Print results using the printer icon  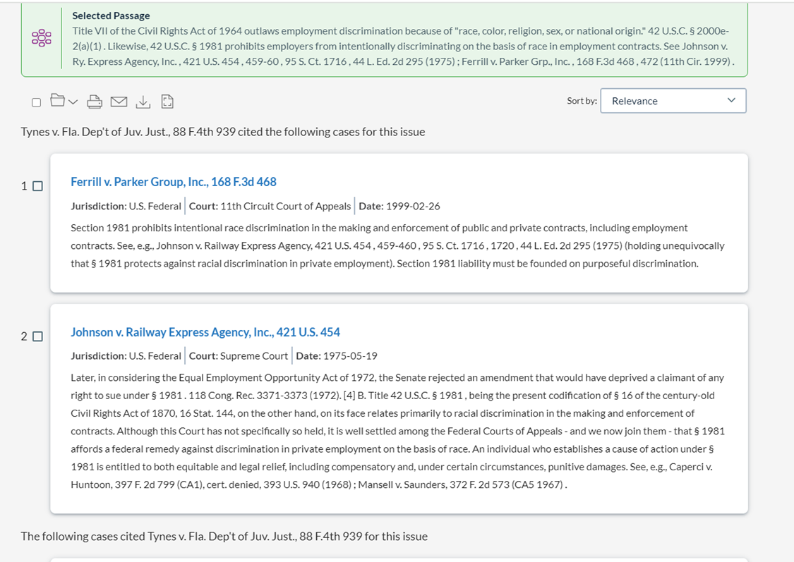pyautogui.click(x=95, y=102)
